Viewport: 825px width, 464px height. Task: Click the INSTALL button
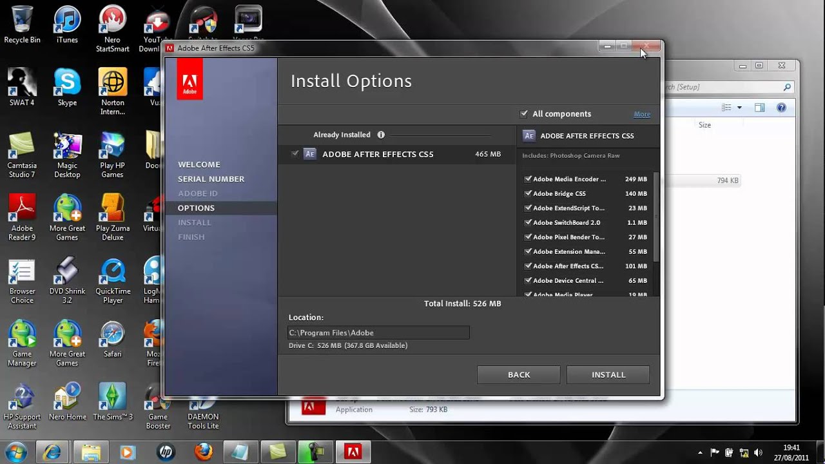[x=608, y=374]
